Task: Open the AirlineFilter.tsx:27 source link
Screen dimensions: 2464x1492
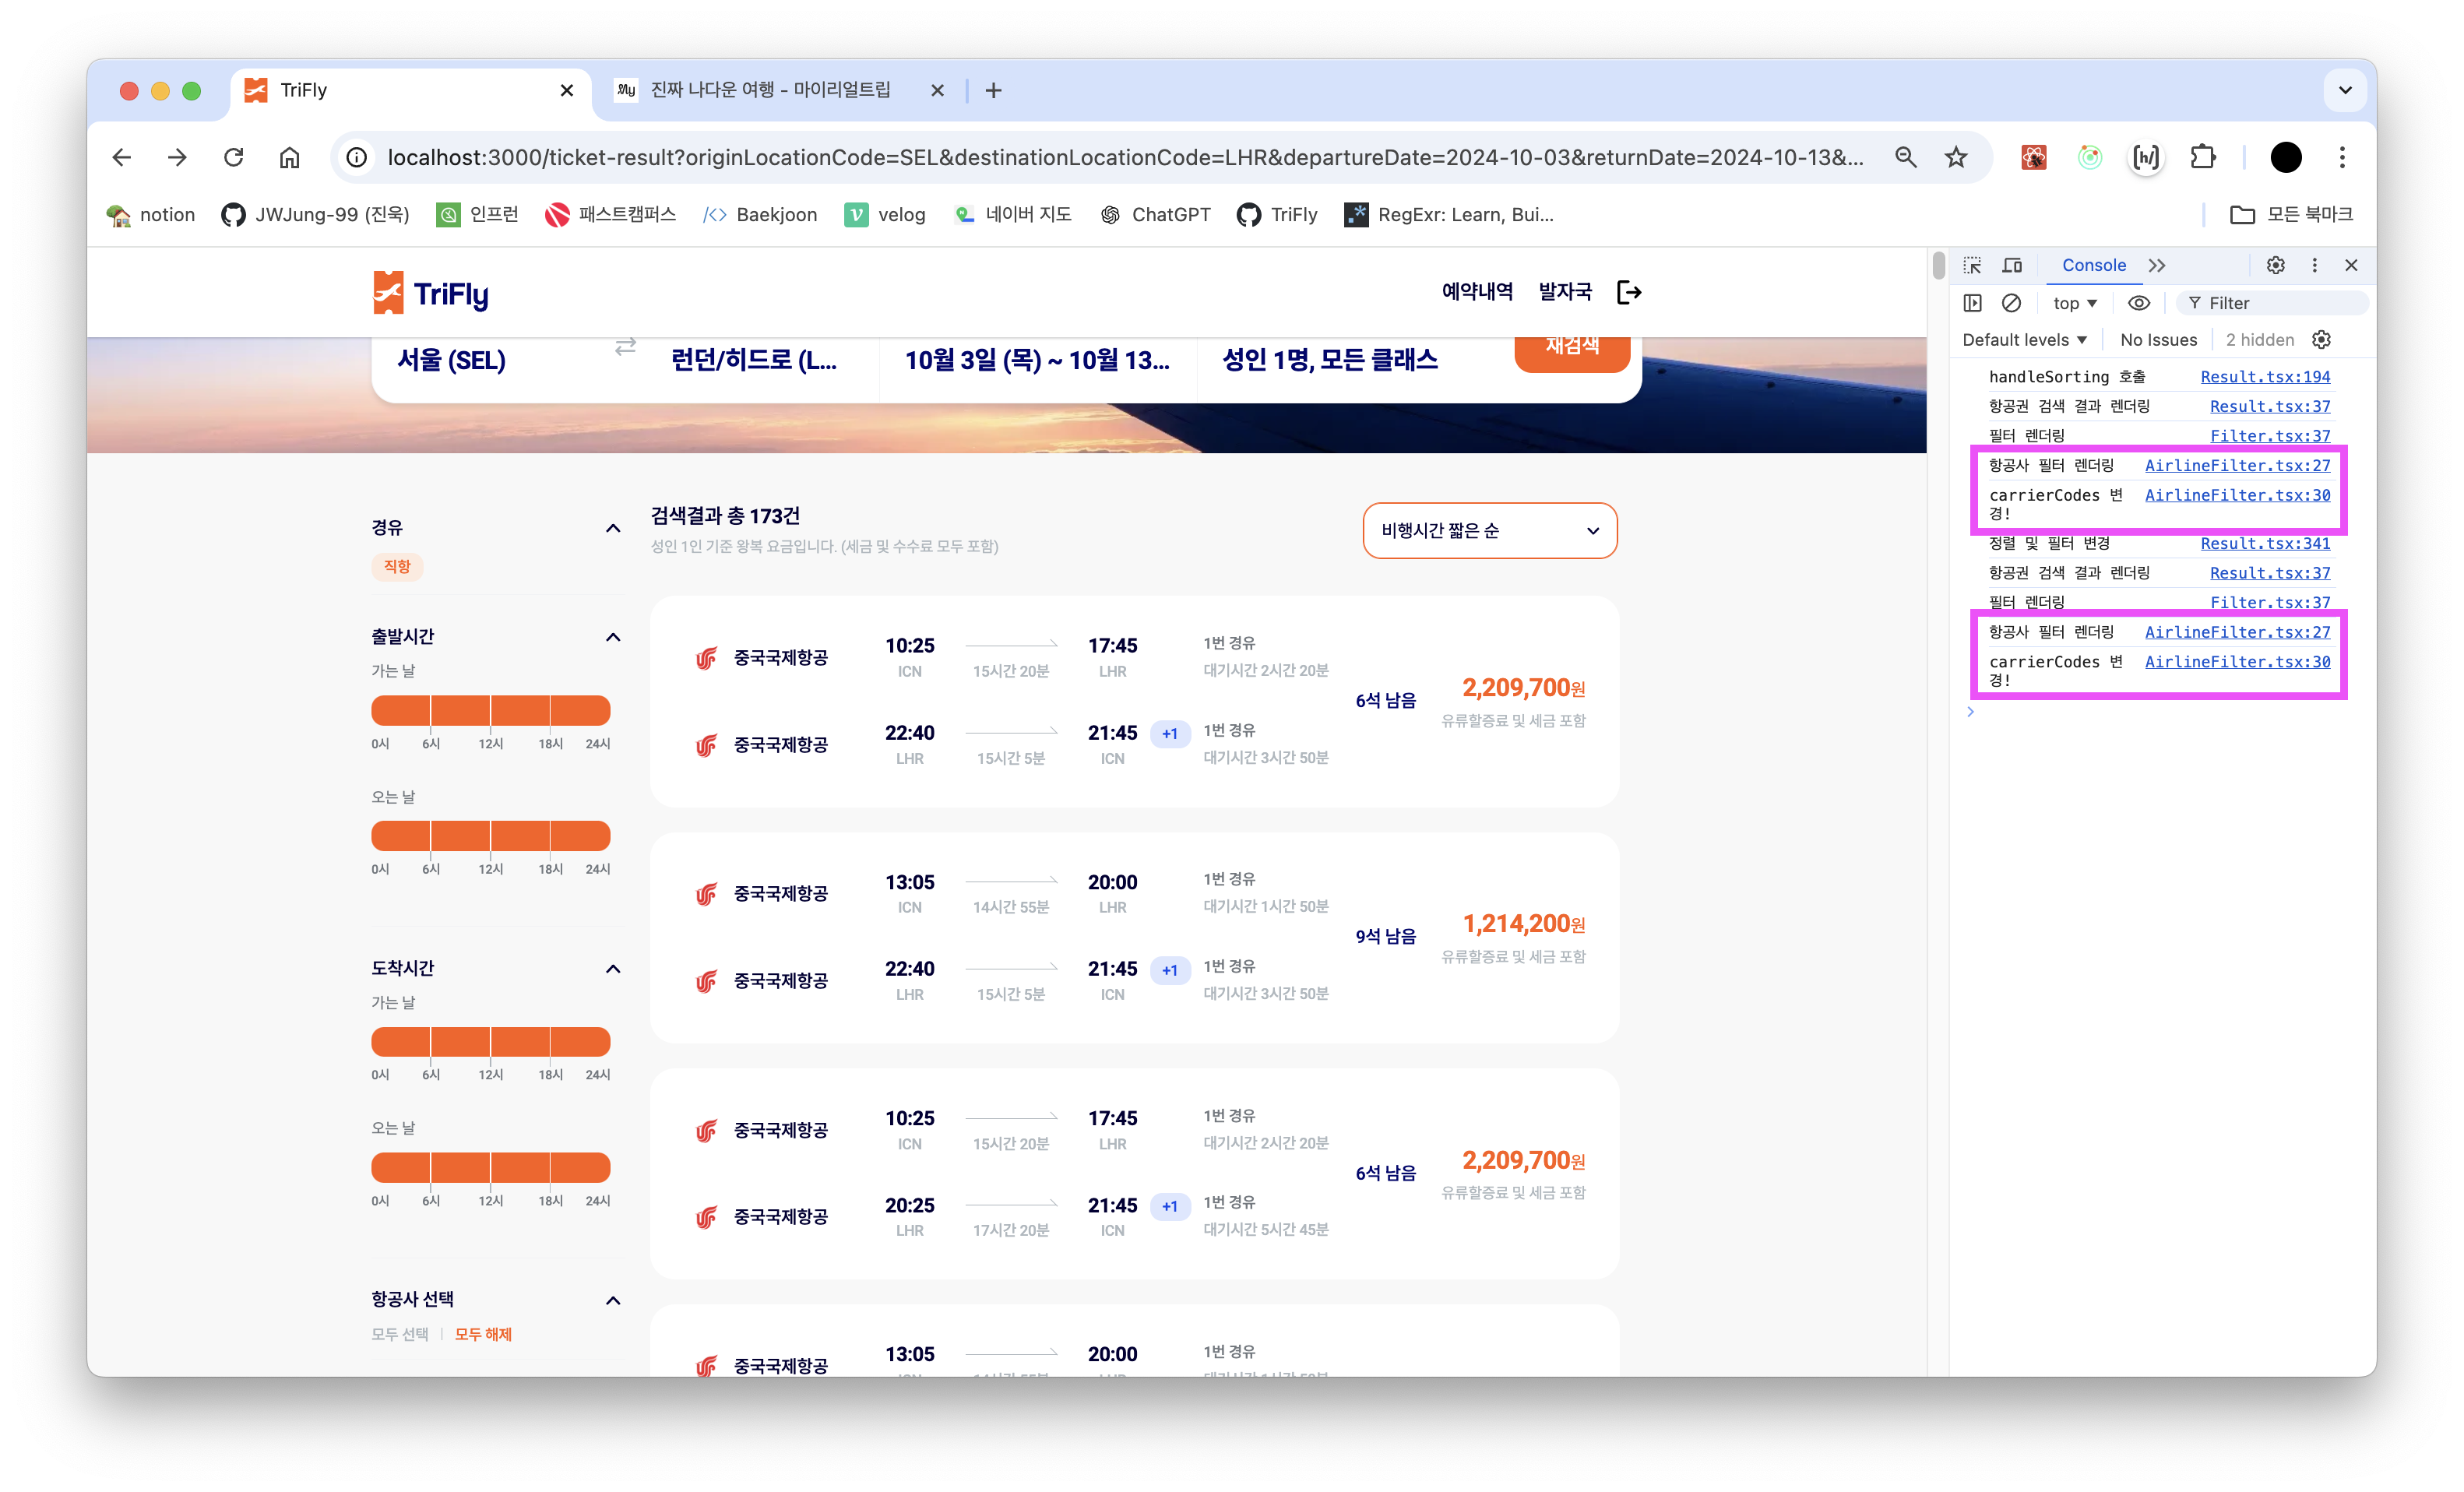Action: [x=2237, y=465]
